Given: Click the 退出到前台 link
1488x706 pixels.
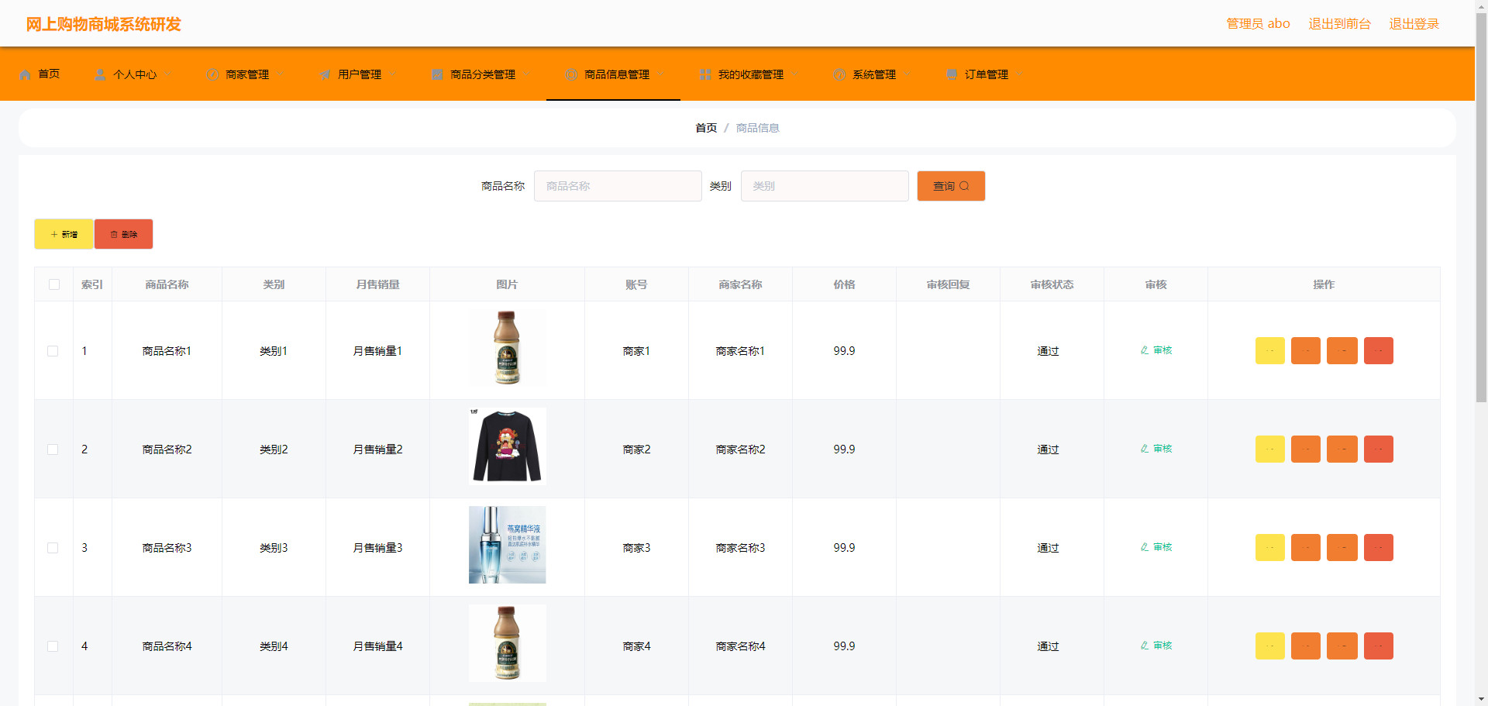Looking at the screenshot, I should click(1339, 24).
